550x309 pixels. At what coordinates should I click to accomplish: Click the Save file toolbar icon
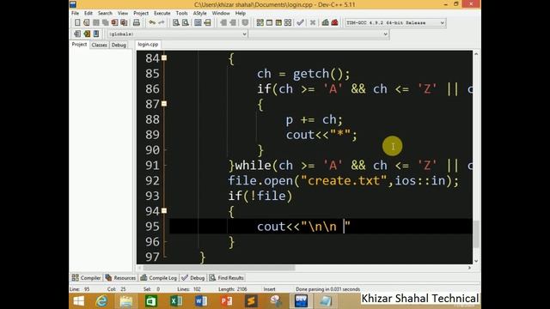coord(95,23)
